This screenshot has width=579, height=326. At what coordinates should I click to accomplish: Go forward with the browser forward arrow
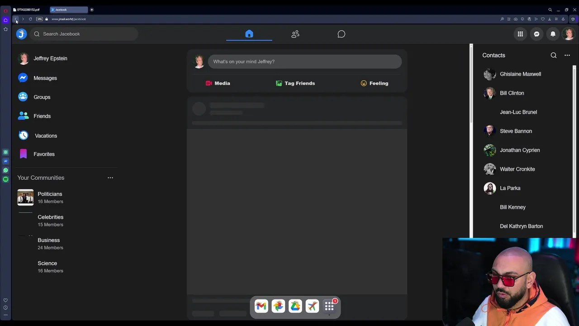[x=23, y=19]
